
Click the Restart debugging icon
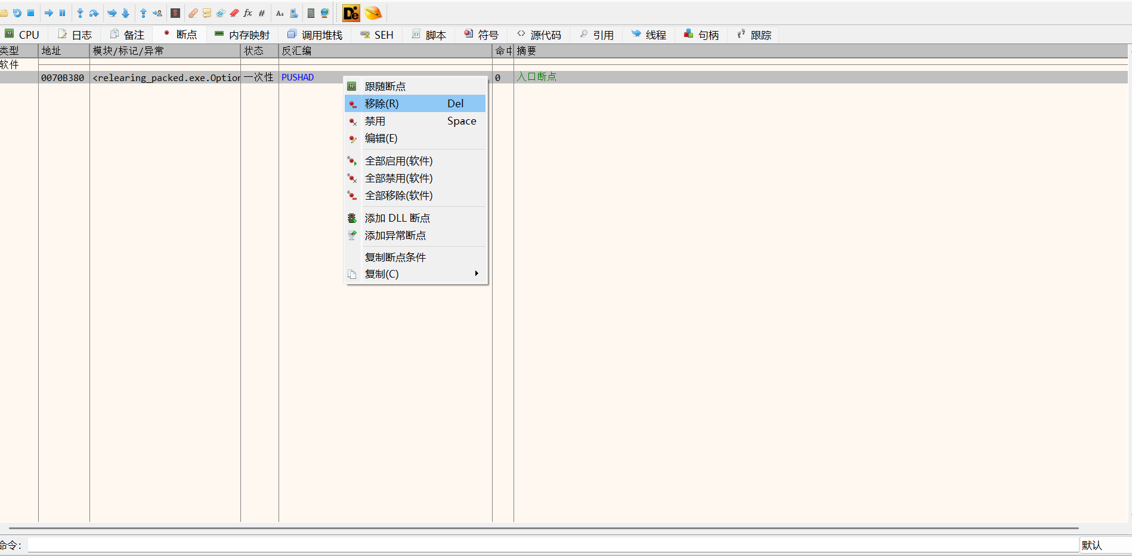[17, 13]
